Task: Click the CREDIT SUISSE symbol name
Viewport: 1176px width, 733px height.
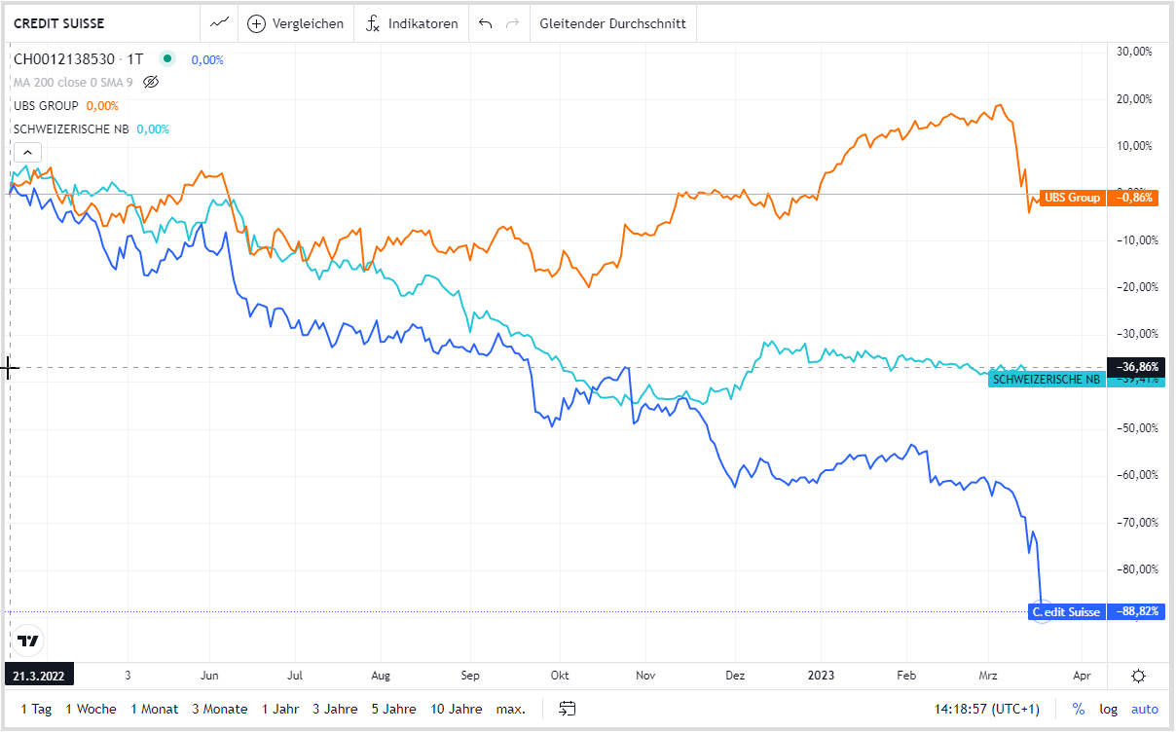Action: 59,23
